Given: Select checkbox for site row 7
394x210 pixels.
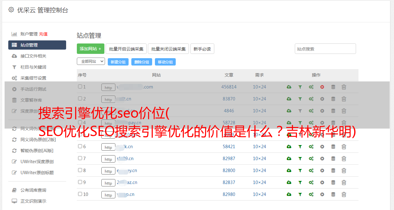Looking at the screenshot, I should point(80,158).
